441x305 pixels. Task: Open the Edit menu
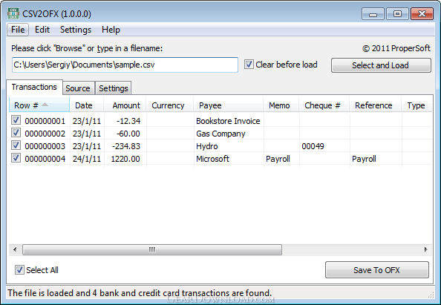tap(42, 30)
